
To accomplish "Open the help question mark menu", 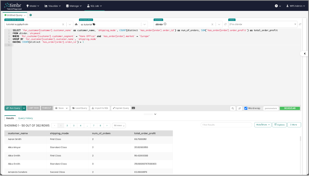I will click(x=278, y=6).
